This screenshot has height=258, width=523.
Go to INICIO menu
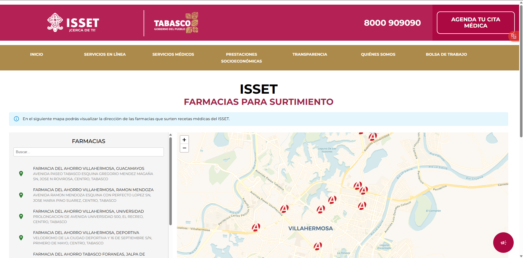37,54
